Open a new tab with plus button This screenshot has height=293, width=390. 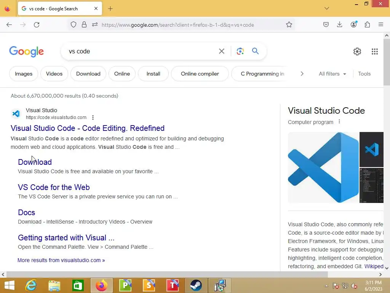(x=110, y=9)
